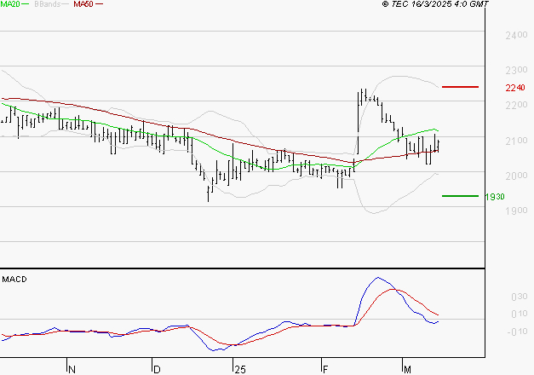Image resolution: width=534 pixels, height=375 pixels.
Task: Click the green MA20 legend line swatch
Action: coord(26,5)
